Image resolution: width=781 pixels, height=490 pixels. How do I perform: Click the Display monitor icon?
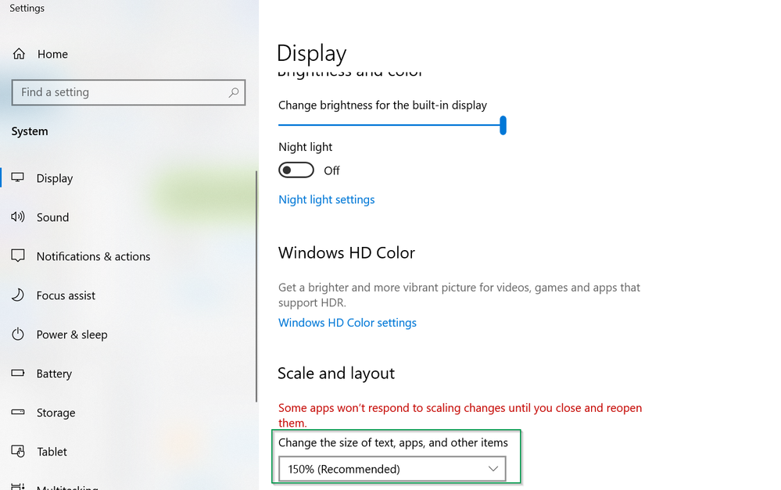(18, 178)
